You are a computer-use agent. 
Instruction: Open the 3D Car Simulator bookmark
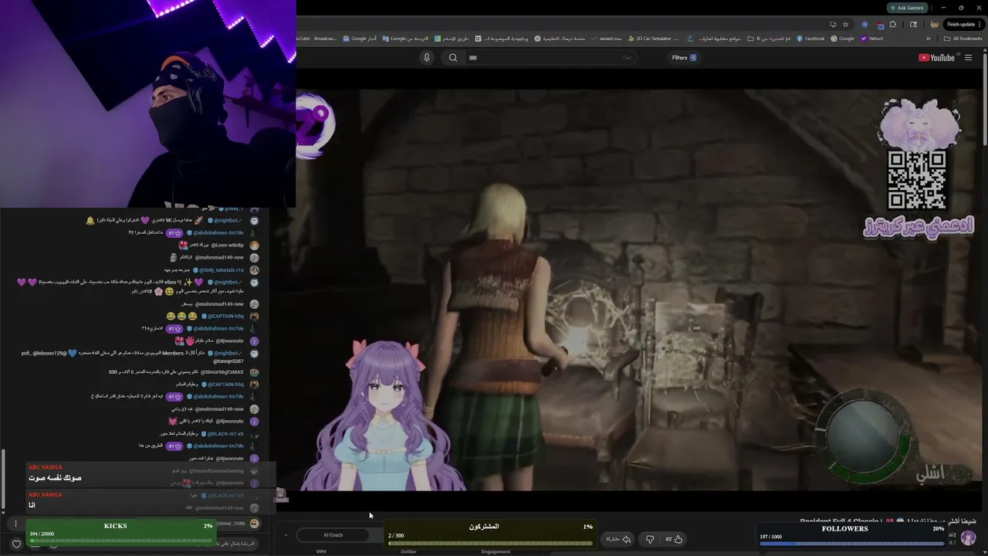(x=653, y=39)
